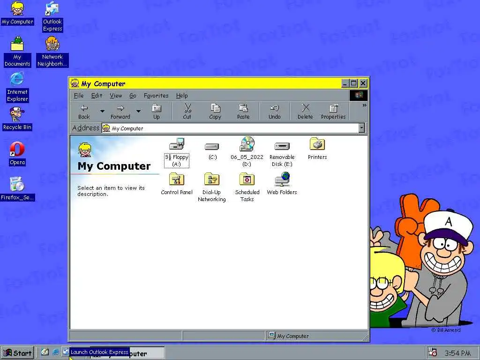This screenshot has height=360, width=480.
Task: Select the Opera desktop shortcut
Action: point(17,154)
